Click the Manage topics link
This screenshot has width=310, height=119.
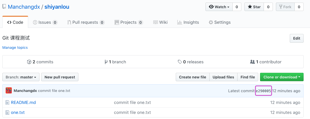click(x=15, y=47)
